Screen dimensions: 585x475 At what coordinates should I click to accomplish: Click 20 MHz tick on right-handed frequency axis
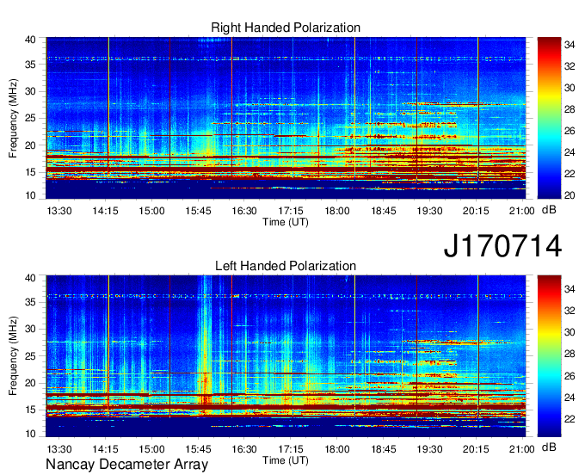point(31,145)
